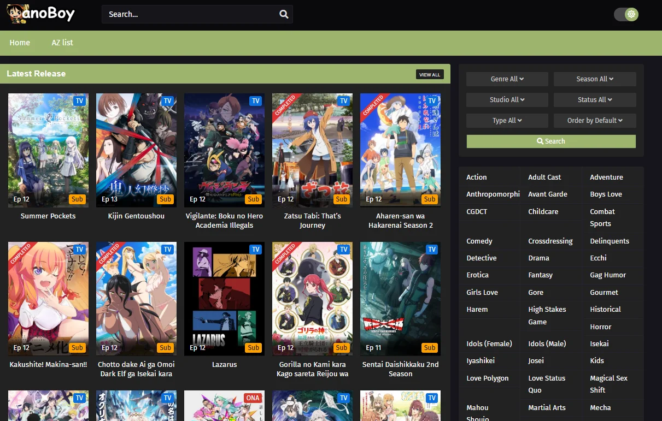The width and height of the screenshot is (662, 421).
Task: Open the Gourmet genre link
Action: coord(604,293)
